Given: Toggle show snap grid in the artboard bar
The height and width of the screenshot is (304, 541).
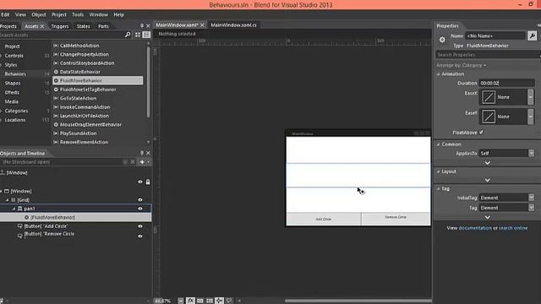Looking at the screenshot, I should (x=199, y=301).
